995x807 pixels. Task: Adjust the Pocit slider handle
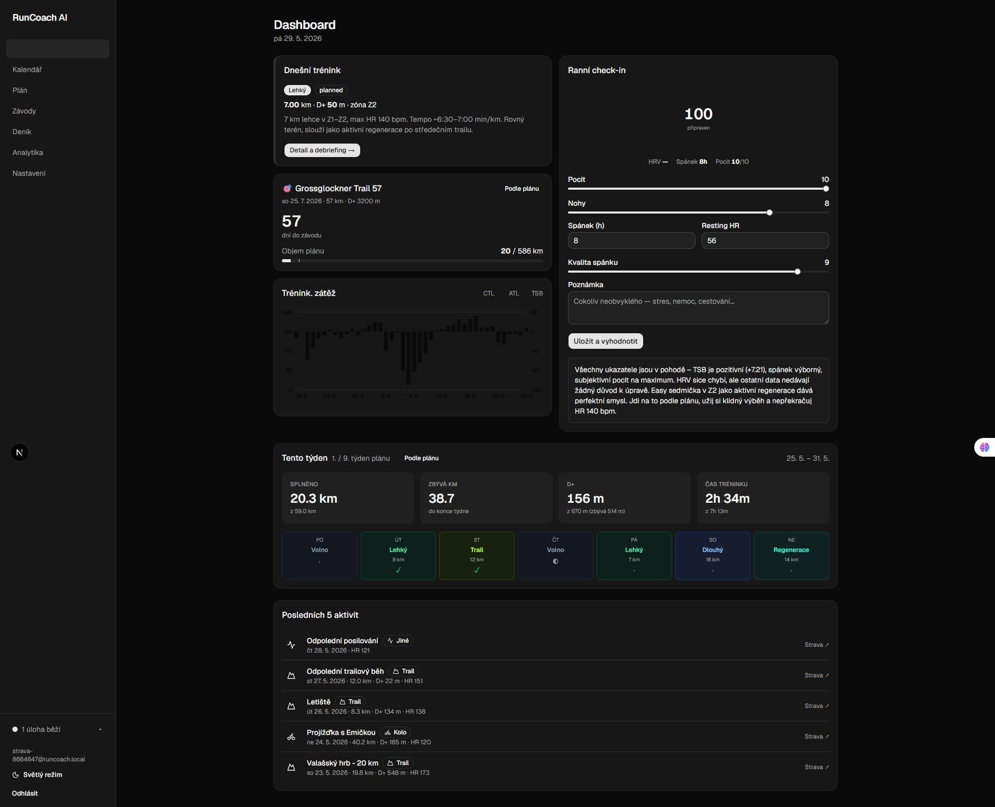826,189
